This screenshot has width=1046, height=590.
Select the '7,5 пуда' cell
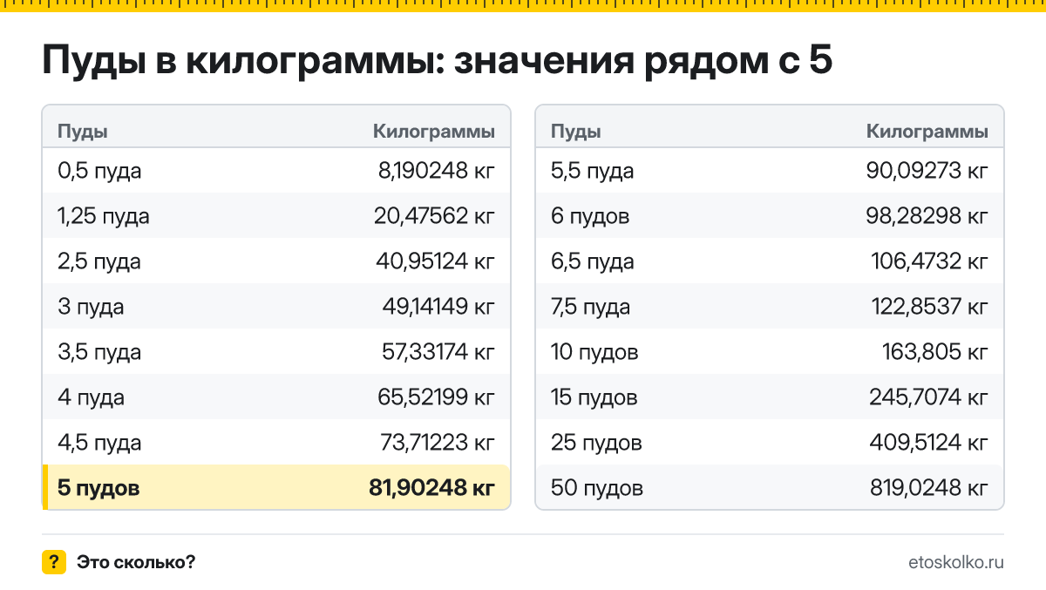click(591, 308)
